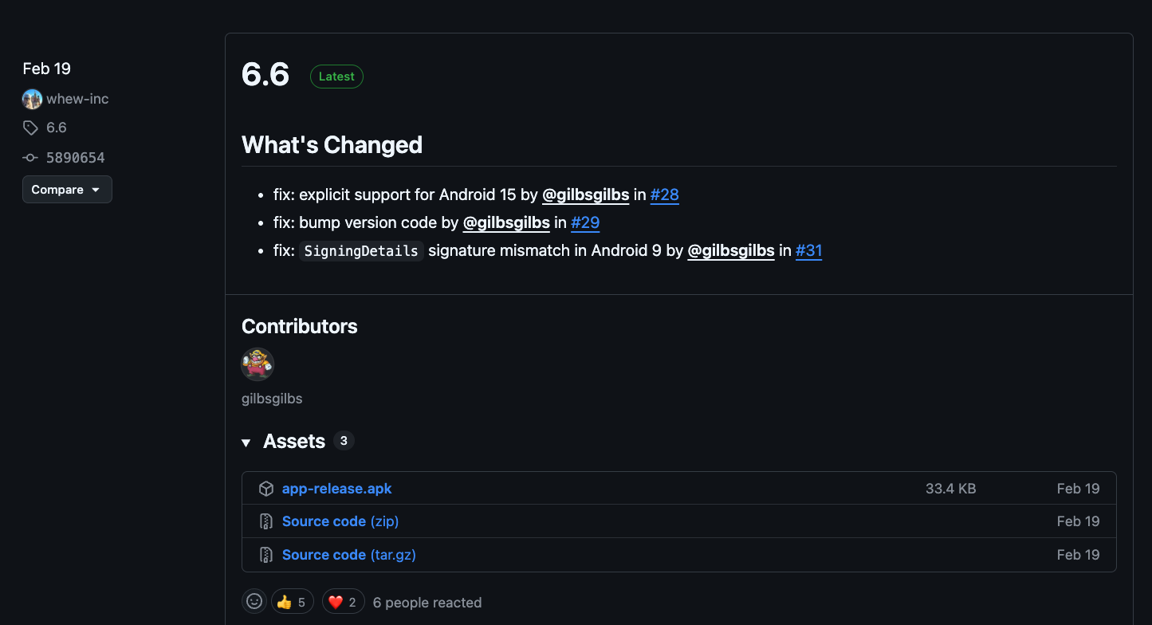Click the 6.6 release title

pyautogui.click(x=265, y=74)
